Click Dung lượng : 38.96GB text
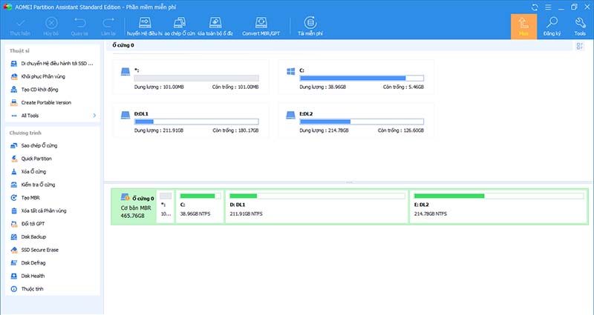This screenshot has width=594, height=315. 323,87
